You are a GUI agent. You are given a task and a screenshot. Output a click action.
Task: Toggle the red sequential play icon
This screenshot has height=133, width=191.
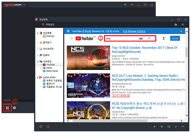[48, 127]
